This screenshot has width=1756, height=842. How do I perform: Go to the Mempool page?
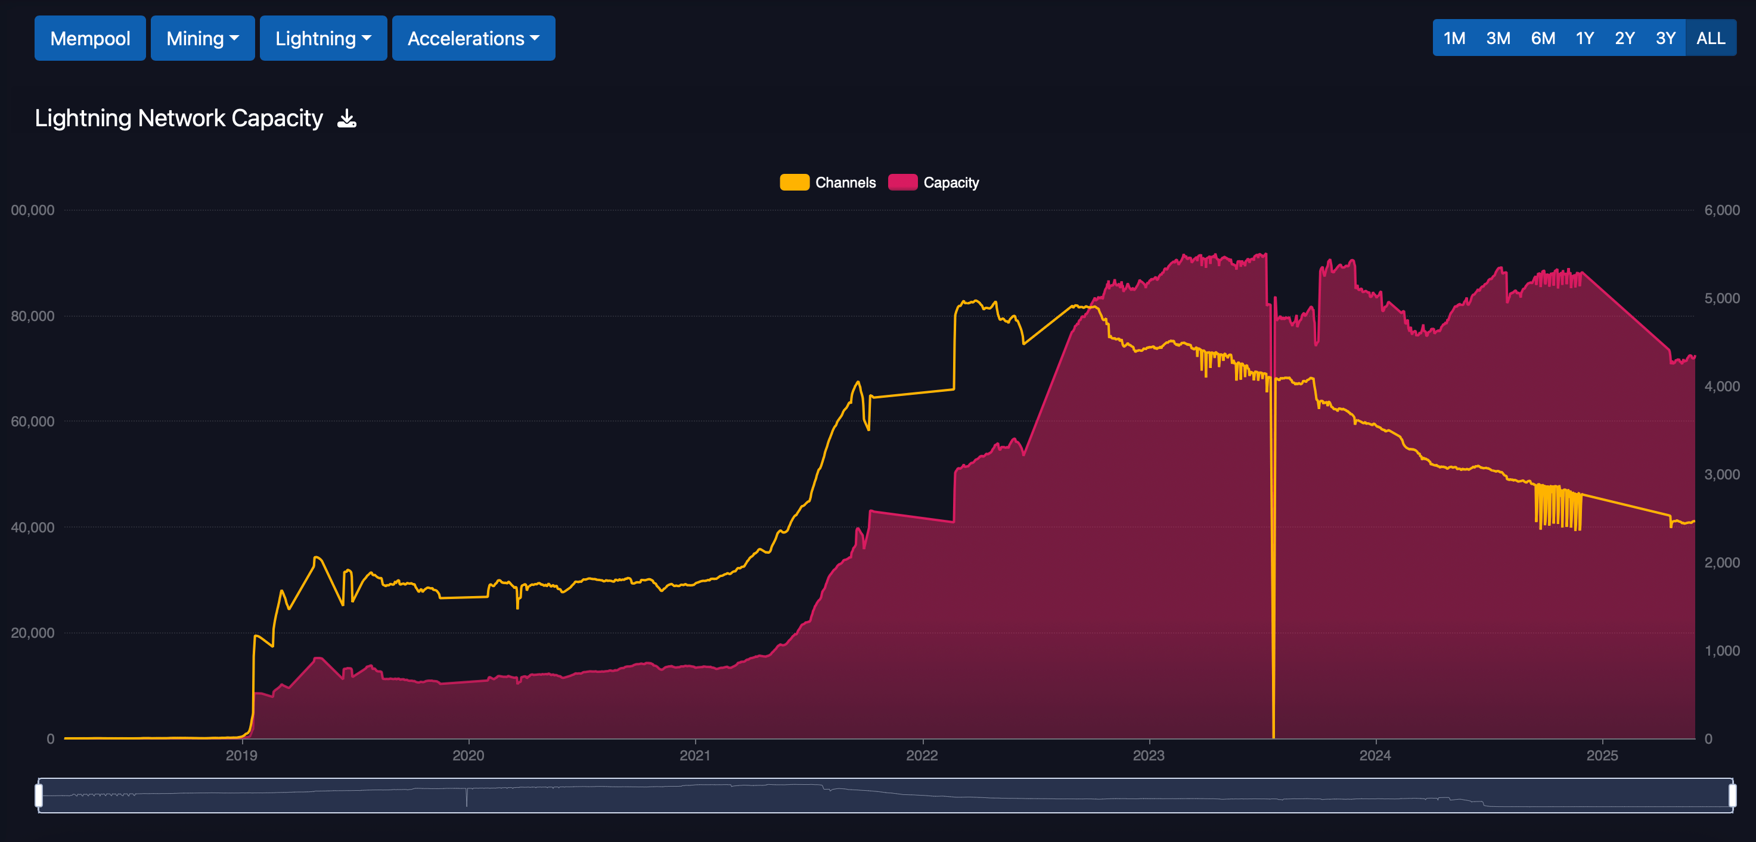tap(90, 38)
